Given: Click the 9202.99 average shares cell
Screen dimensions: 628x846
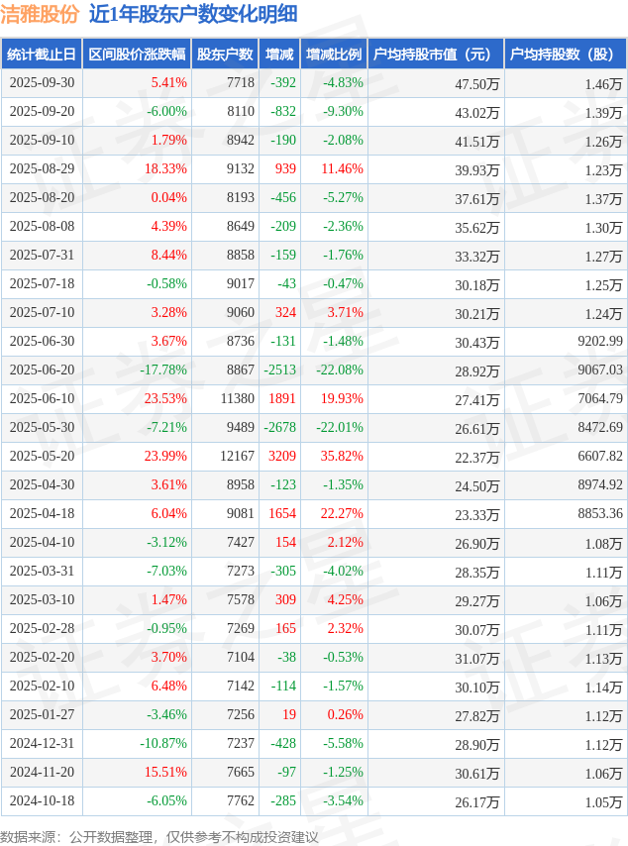Looking at the screenshot, I should pos(600,342).
